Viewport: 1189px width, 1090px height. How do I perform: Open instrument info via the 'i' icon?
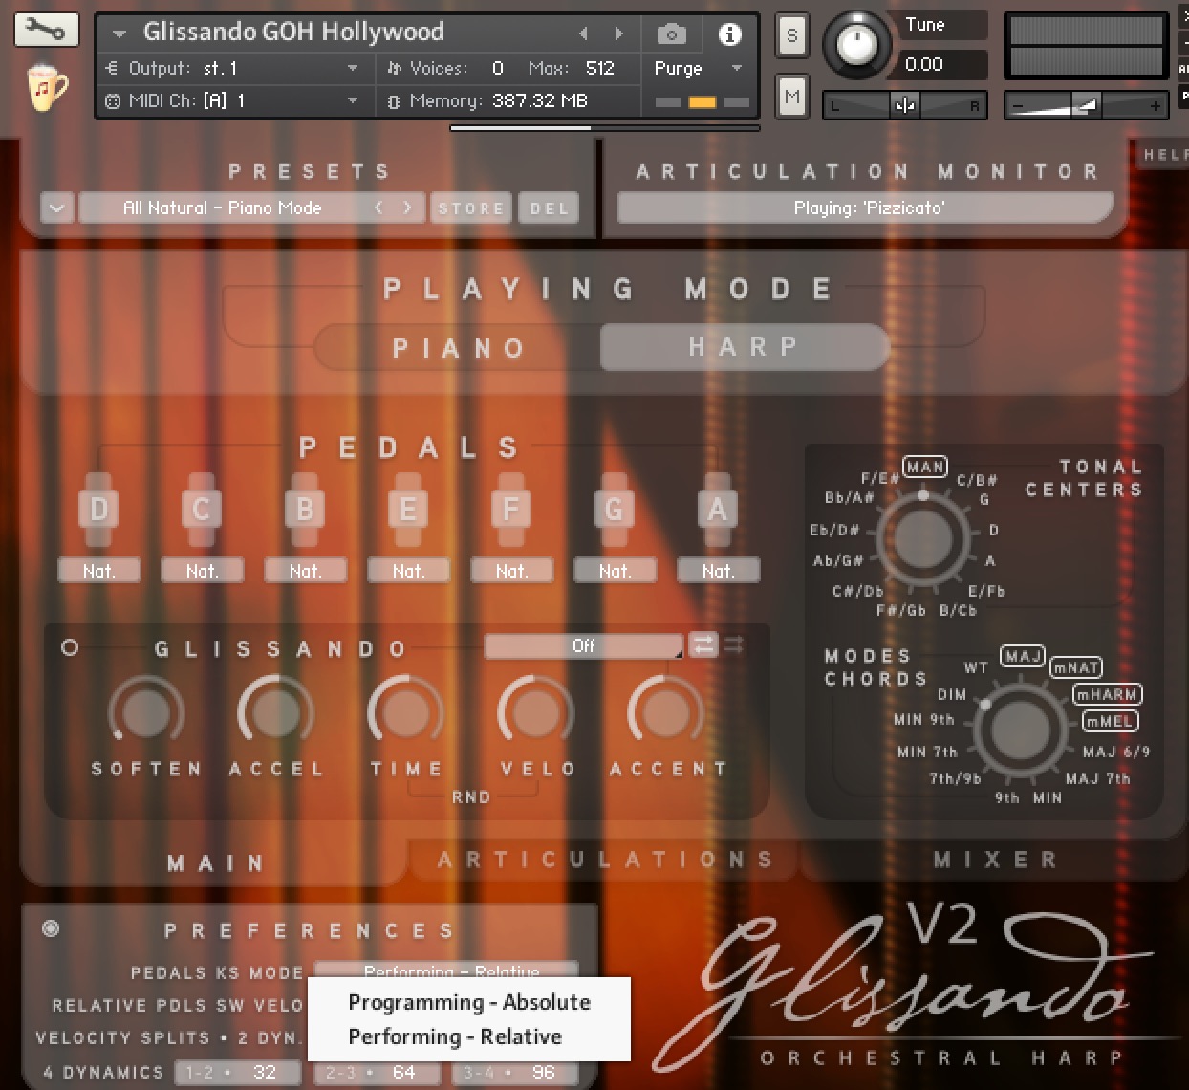(x=731, y=33)
